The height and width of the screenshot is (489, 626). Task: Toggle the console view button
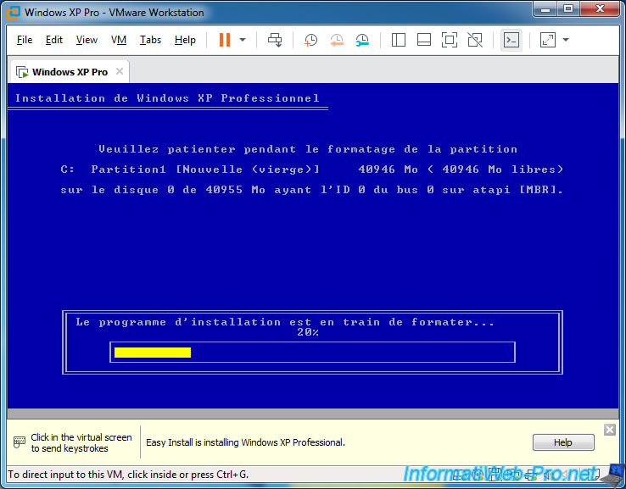(x=511, y=40)
